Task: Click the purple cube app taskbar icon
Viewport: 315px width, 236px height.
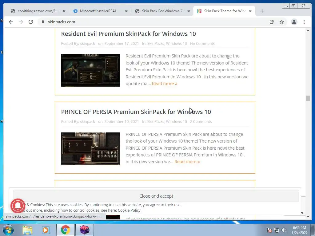Action: coord(84,230)
